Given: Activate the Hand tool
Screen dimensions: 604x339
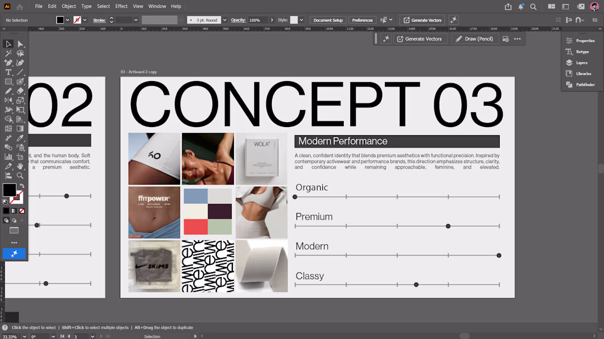Looking at the screenshot, I should (x=20, y=166).
